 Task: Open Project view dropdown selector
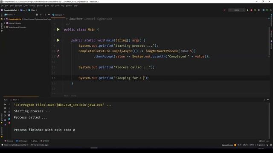(10, 15)
